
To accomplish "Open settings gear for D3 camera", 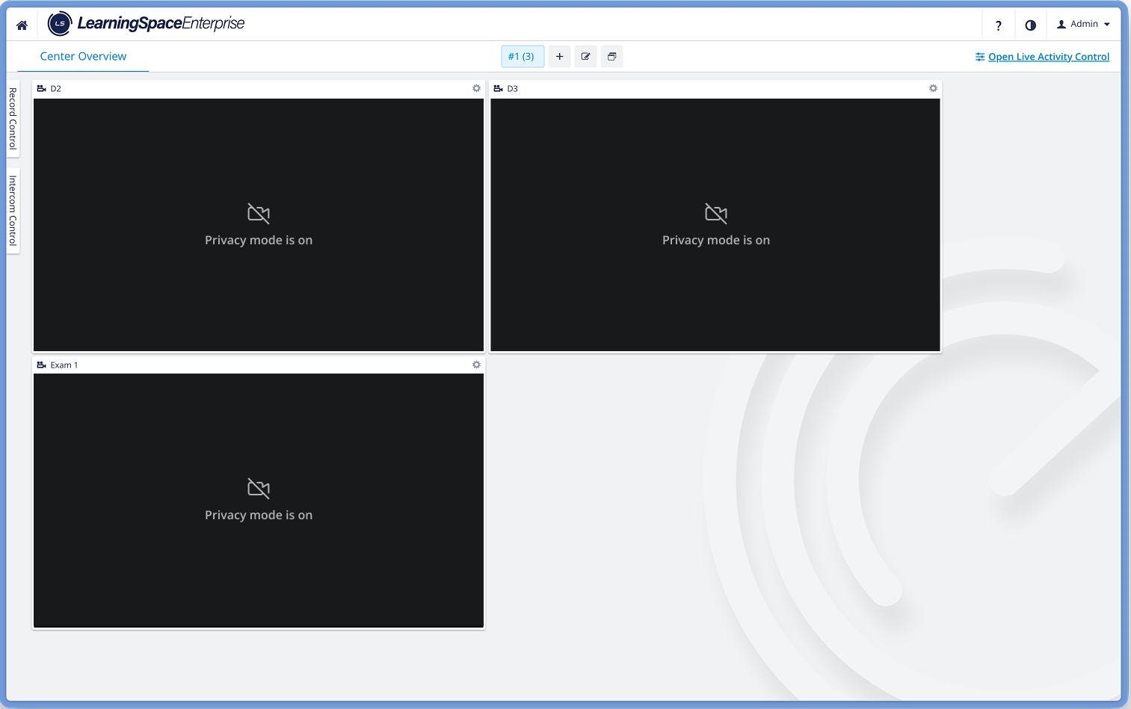I will [933, 88].
